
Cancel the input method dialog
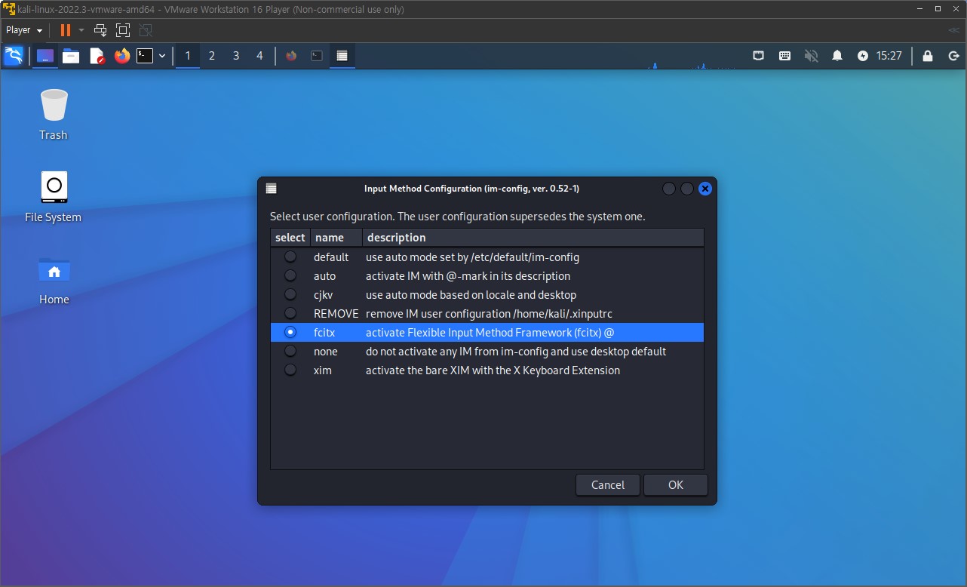tap(608, 485)
